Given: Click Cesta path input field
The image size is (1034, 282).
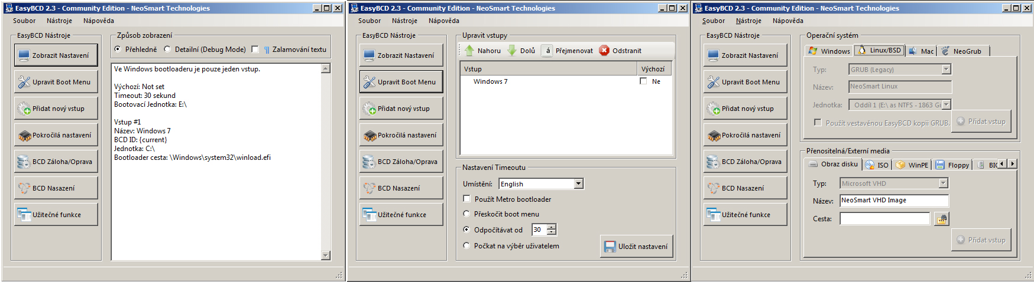Looking at the screenshot, I should point(885,219).
